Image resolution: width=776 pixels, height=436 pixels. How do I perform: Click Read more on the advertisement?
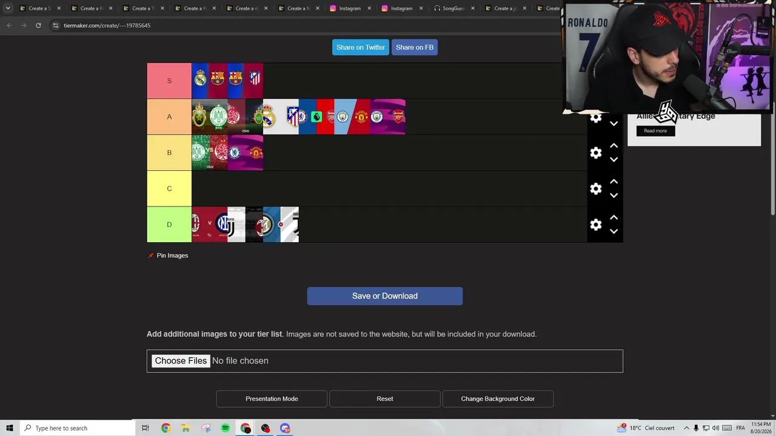655,131
